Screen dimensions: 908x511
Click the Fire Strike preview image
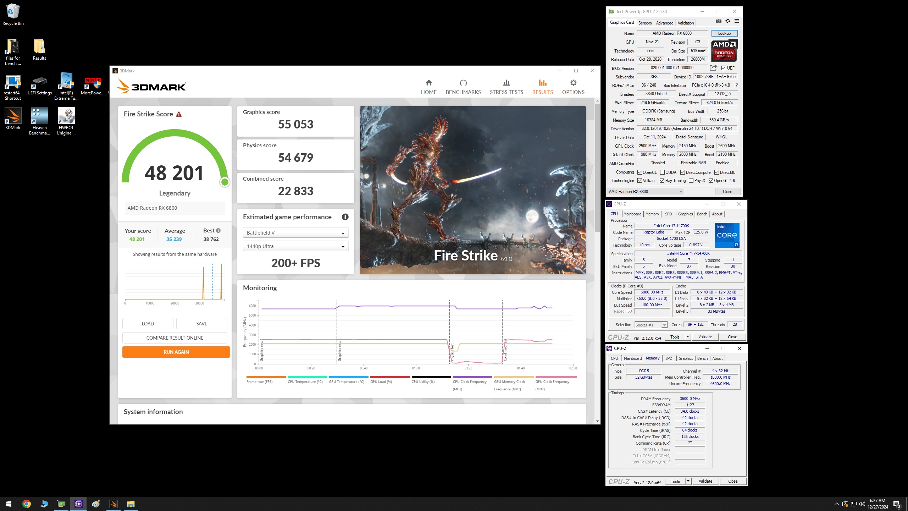coord(473,190)
